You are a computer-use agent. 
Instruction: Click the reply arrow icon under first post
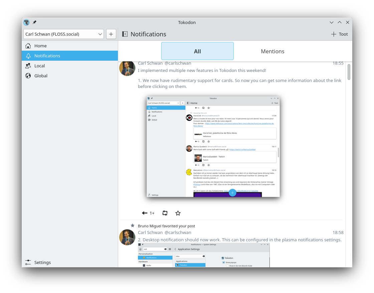tap(145, 213)
